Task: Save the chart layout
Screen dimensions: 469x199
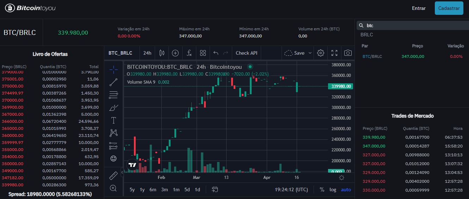Action: coord(294,53)
